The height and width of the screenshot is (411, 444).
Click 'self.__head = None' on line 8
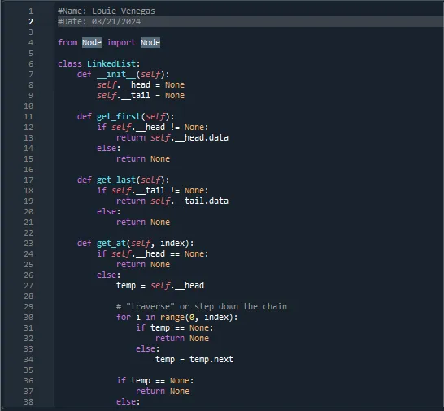(141, 84)
